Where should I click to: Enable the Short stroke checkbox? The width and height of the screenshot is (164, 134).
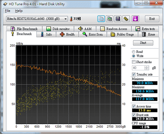(x=134, y=62)
